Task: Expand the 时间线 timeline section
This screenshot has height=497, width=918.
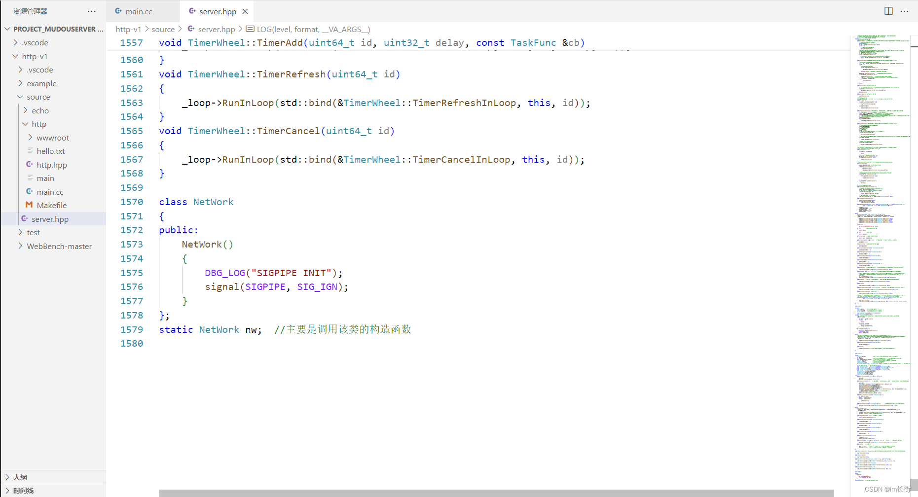Action: [x=7, y=491]
